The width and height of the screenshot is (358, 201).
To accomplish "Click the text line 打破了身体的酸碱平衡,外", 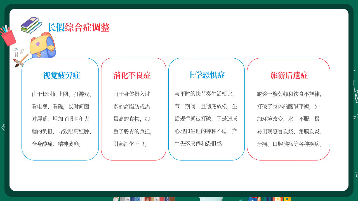I will [x=288, y=107].
